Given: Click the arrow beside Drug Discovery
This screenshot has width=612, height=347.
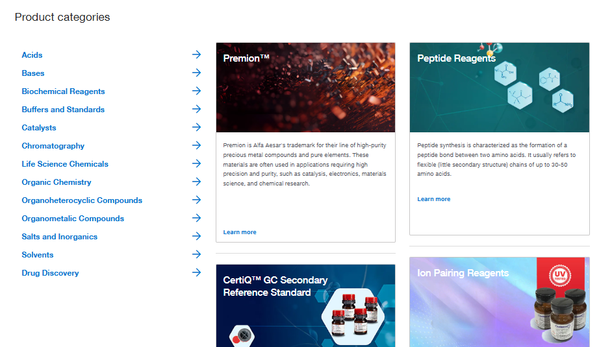Looking at the screenshot, I should coord(196,272).
